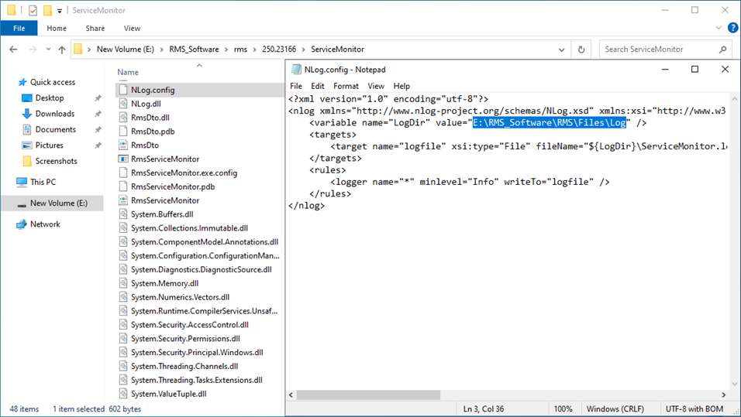Click the Explorer forward arrow
The width and height of the screenshot is (741, 417).
[32, 49]
